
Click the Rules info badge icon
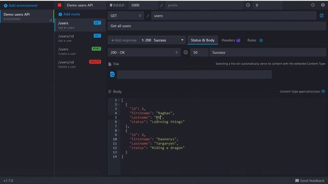click(261, 40)
